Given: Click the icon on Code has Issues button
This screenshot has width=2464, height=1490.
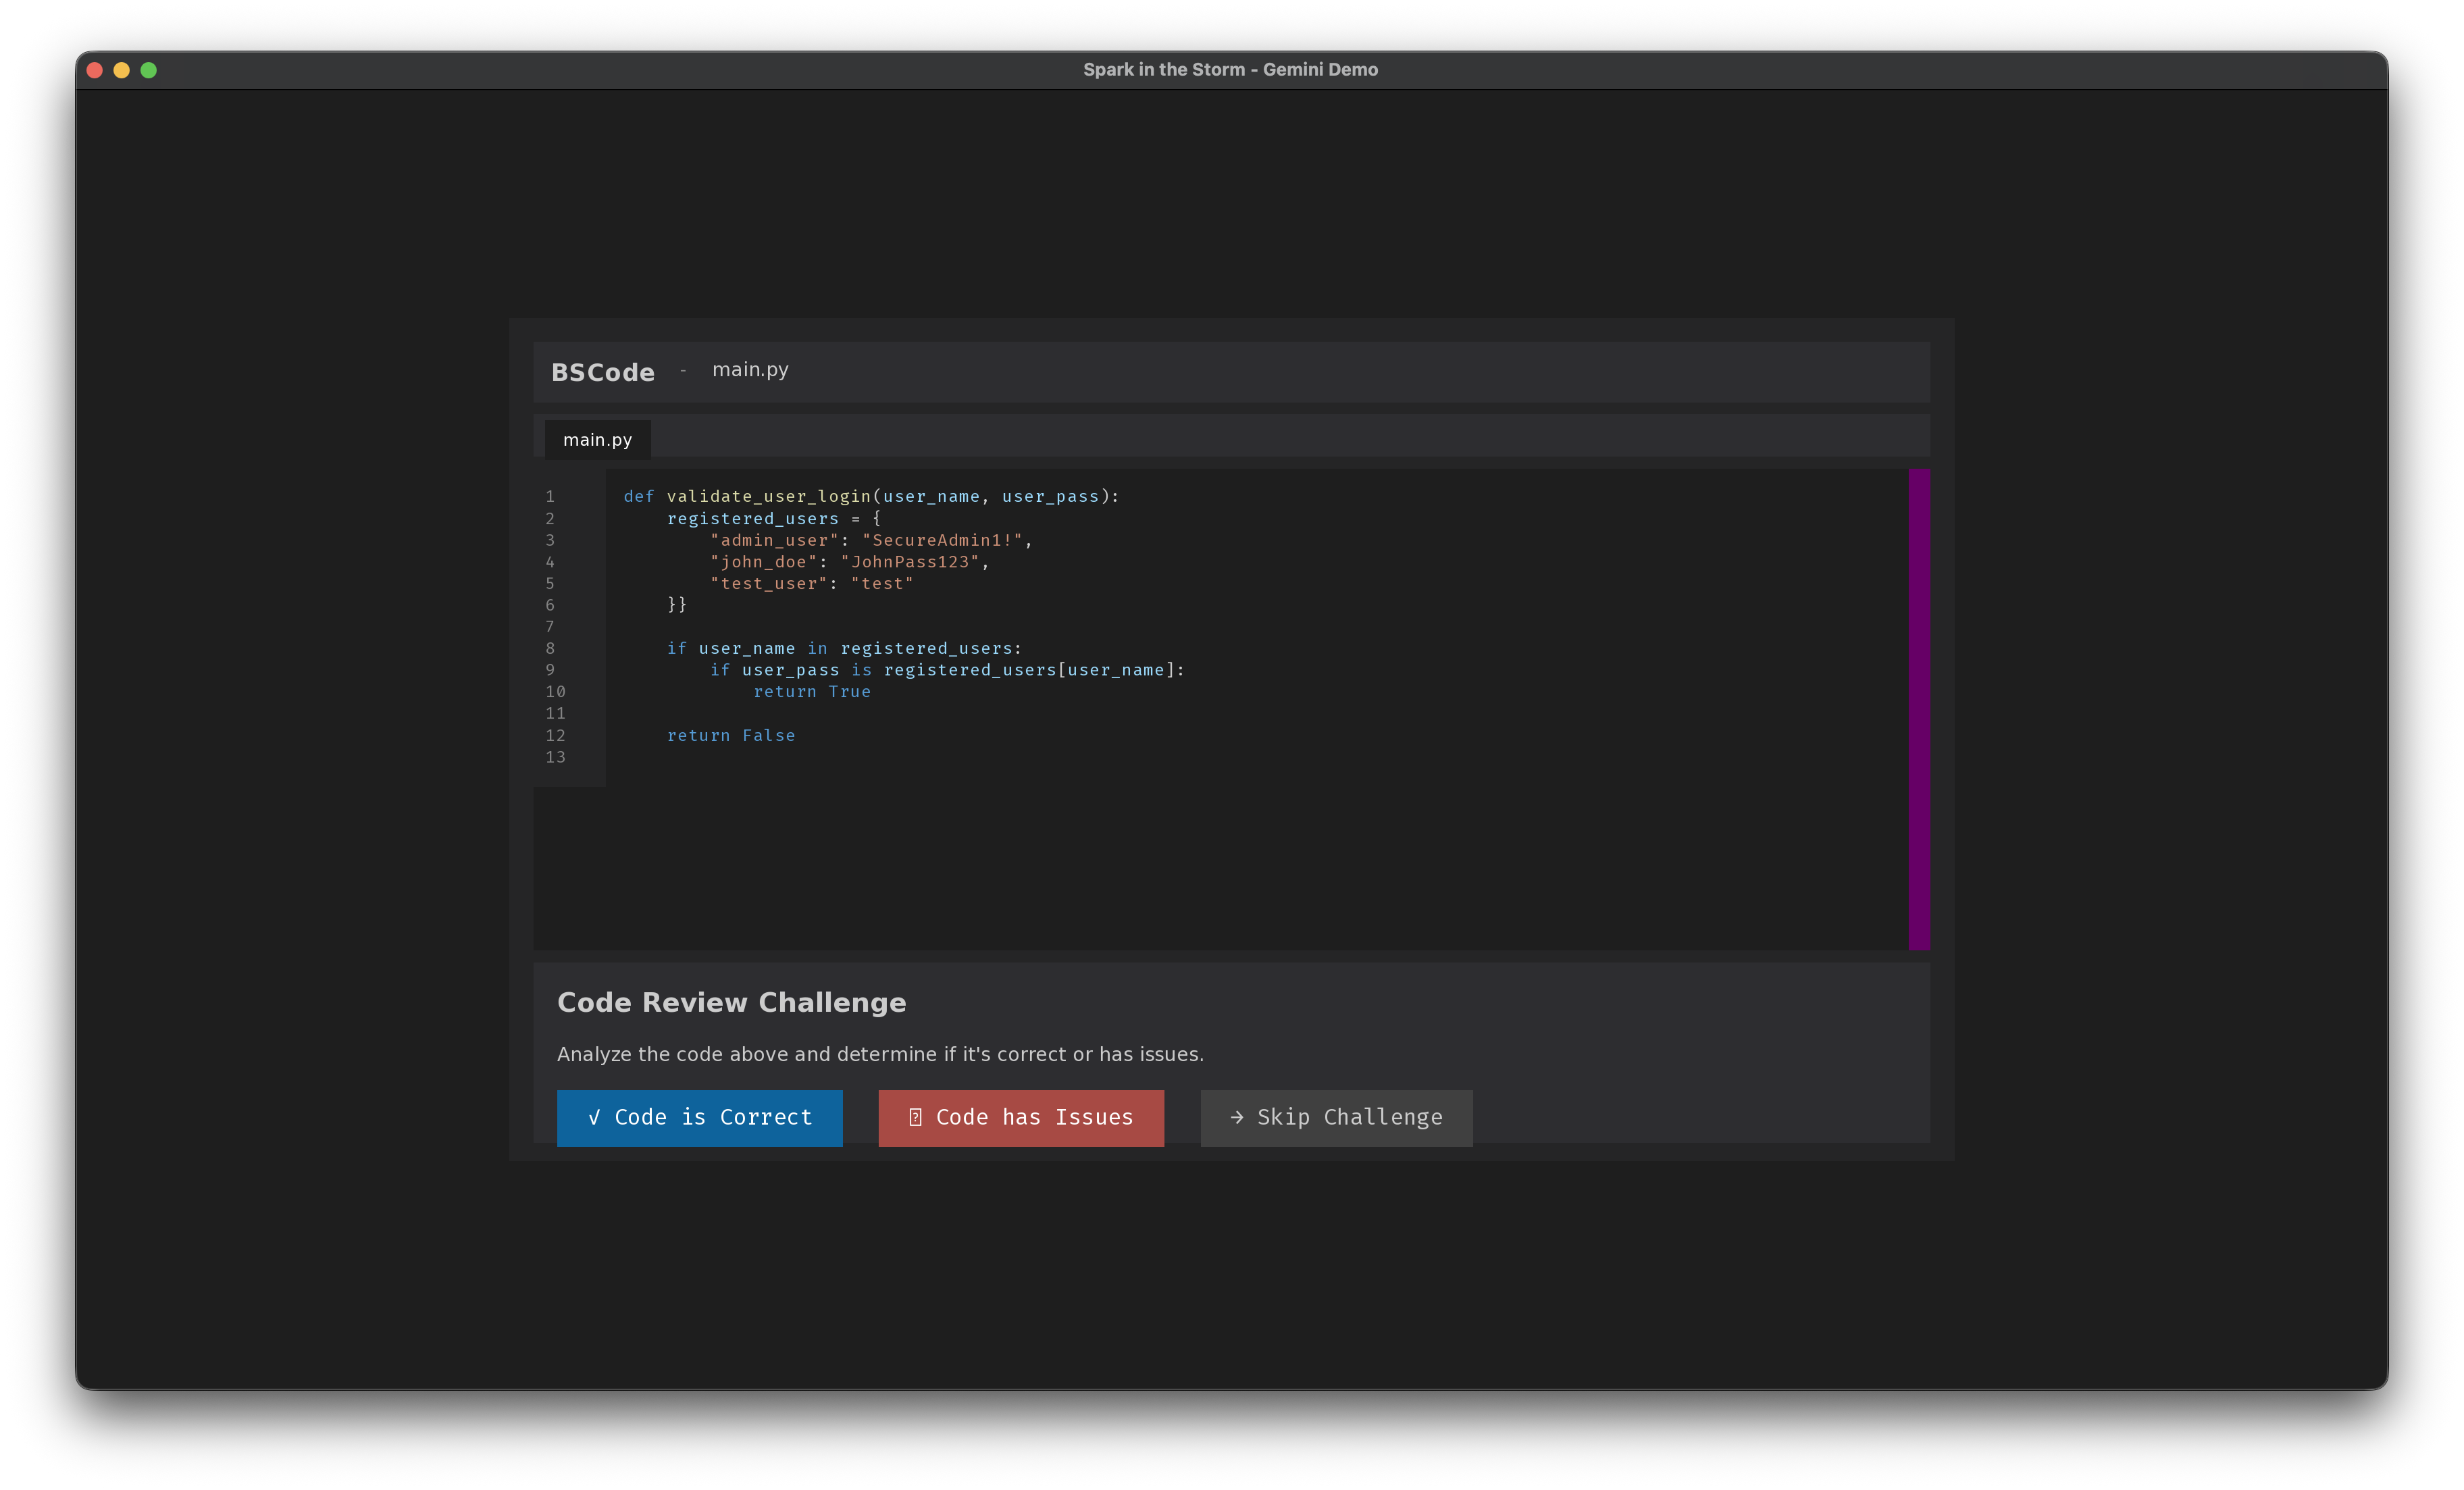Looking at the screenshot, I should coord(915,1117).
